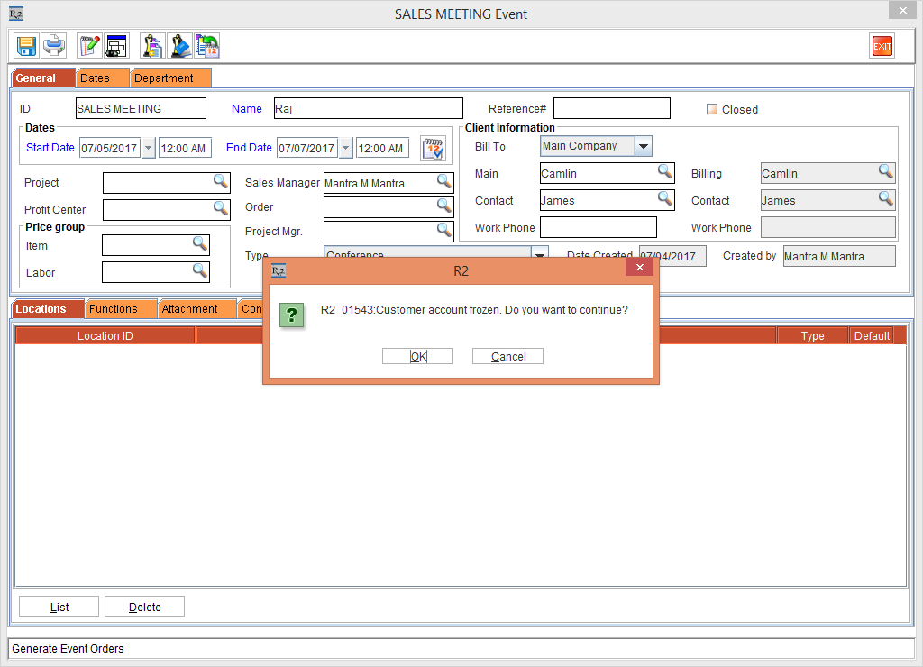Open the notepad with pencil toolbar icon
The width and height of the screenshot is (923, 667).
[89, 45]
